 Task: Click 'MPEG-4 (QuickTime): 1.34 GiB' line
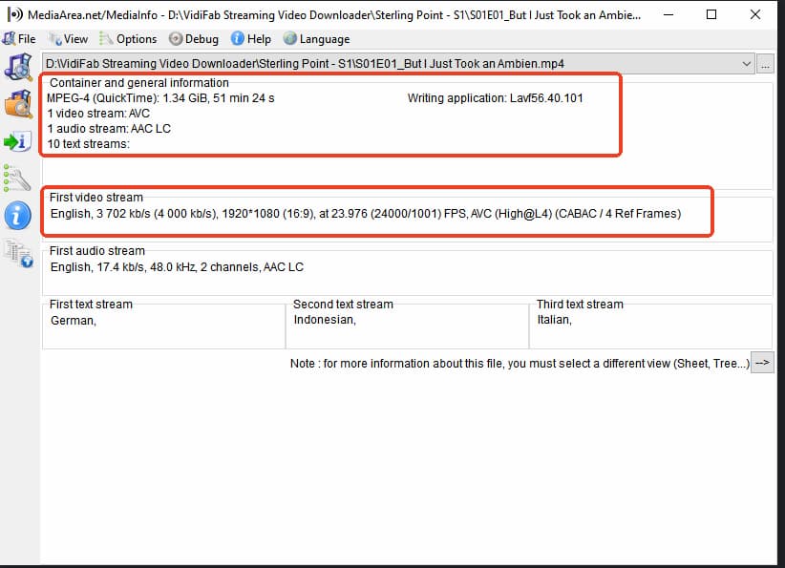point(160,98)
